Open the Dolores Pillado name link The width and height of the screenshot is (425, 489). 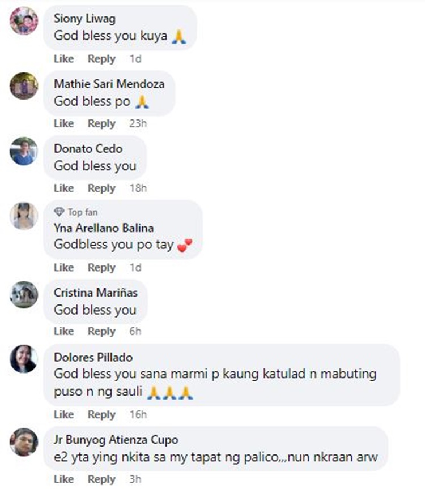pos(93,357)
